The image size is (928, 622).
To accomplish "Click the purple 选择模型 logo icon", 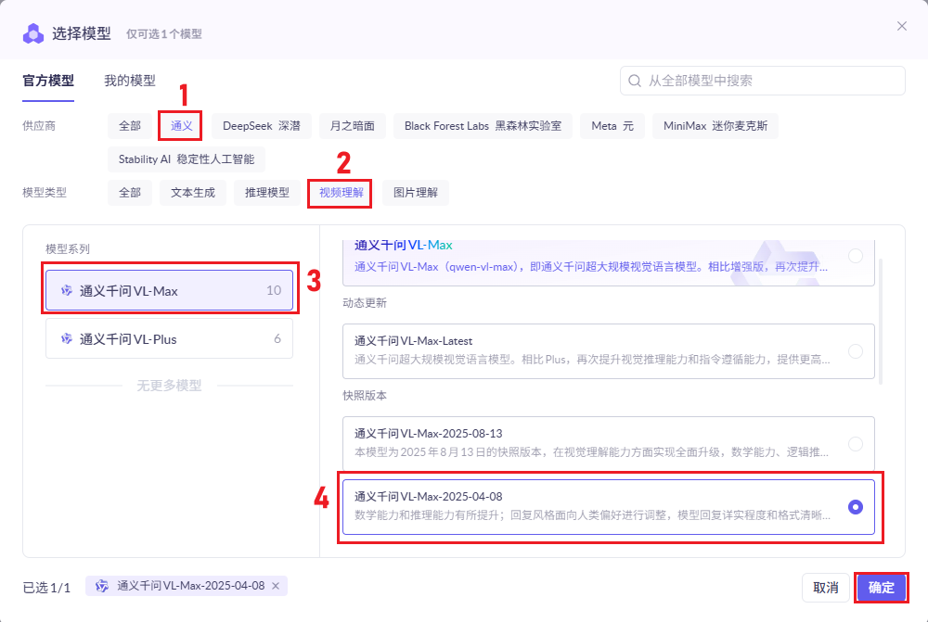I will click(33, 33).
